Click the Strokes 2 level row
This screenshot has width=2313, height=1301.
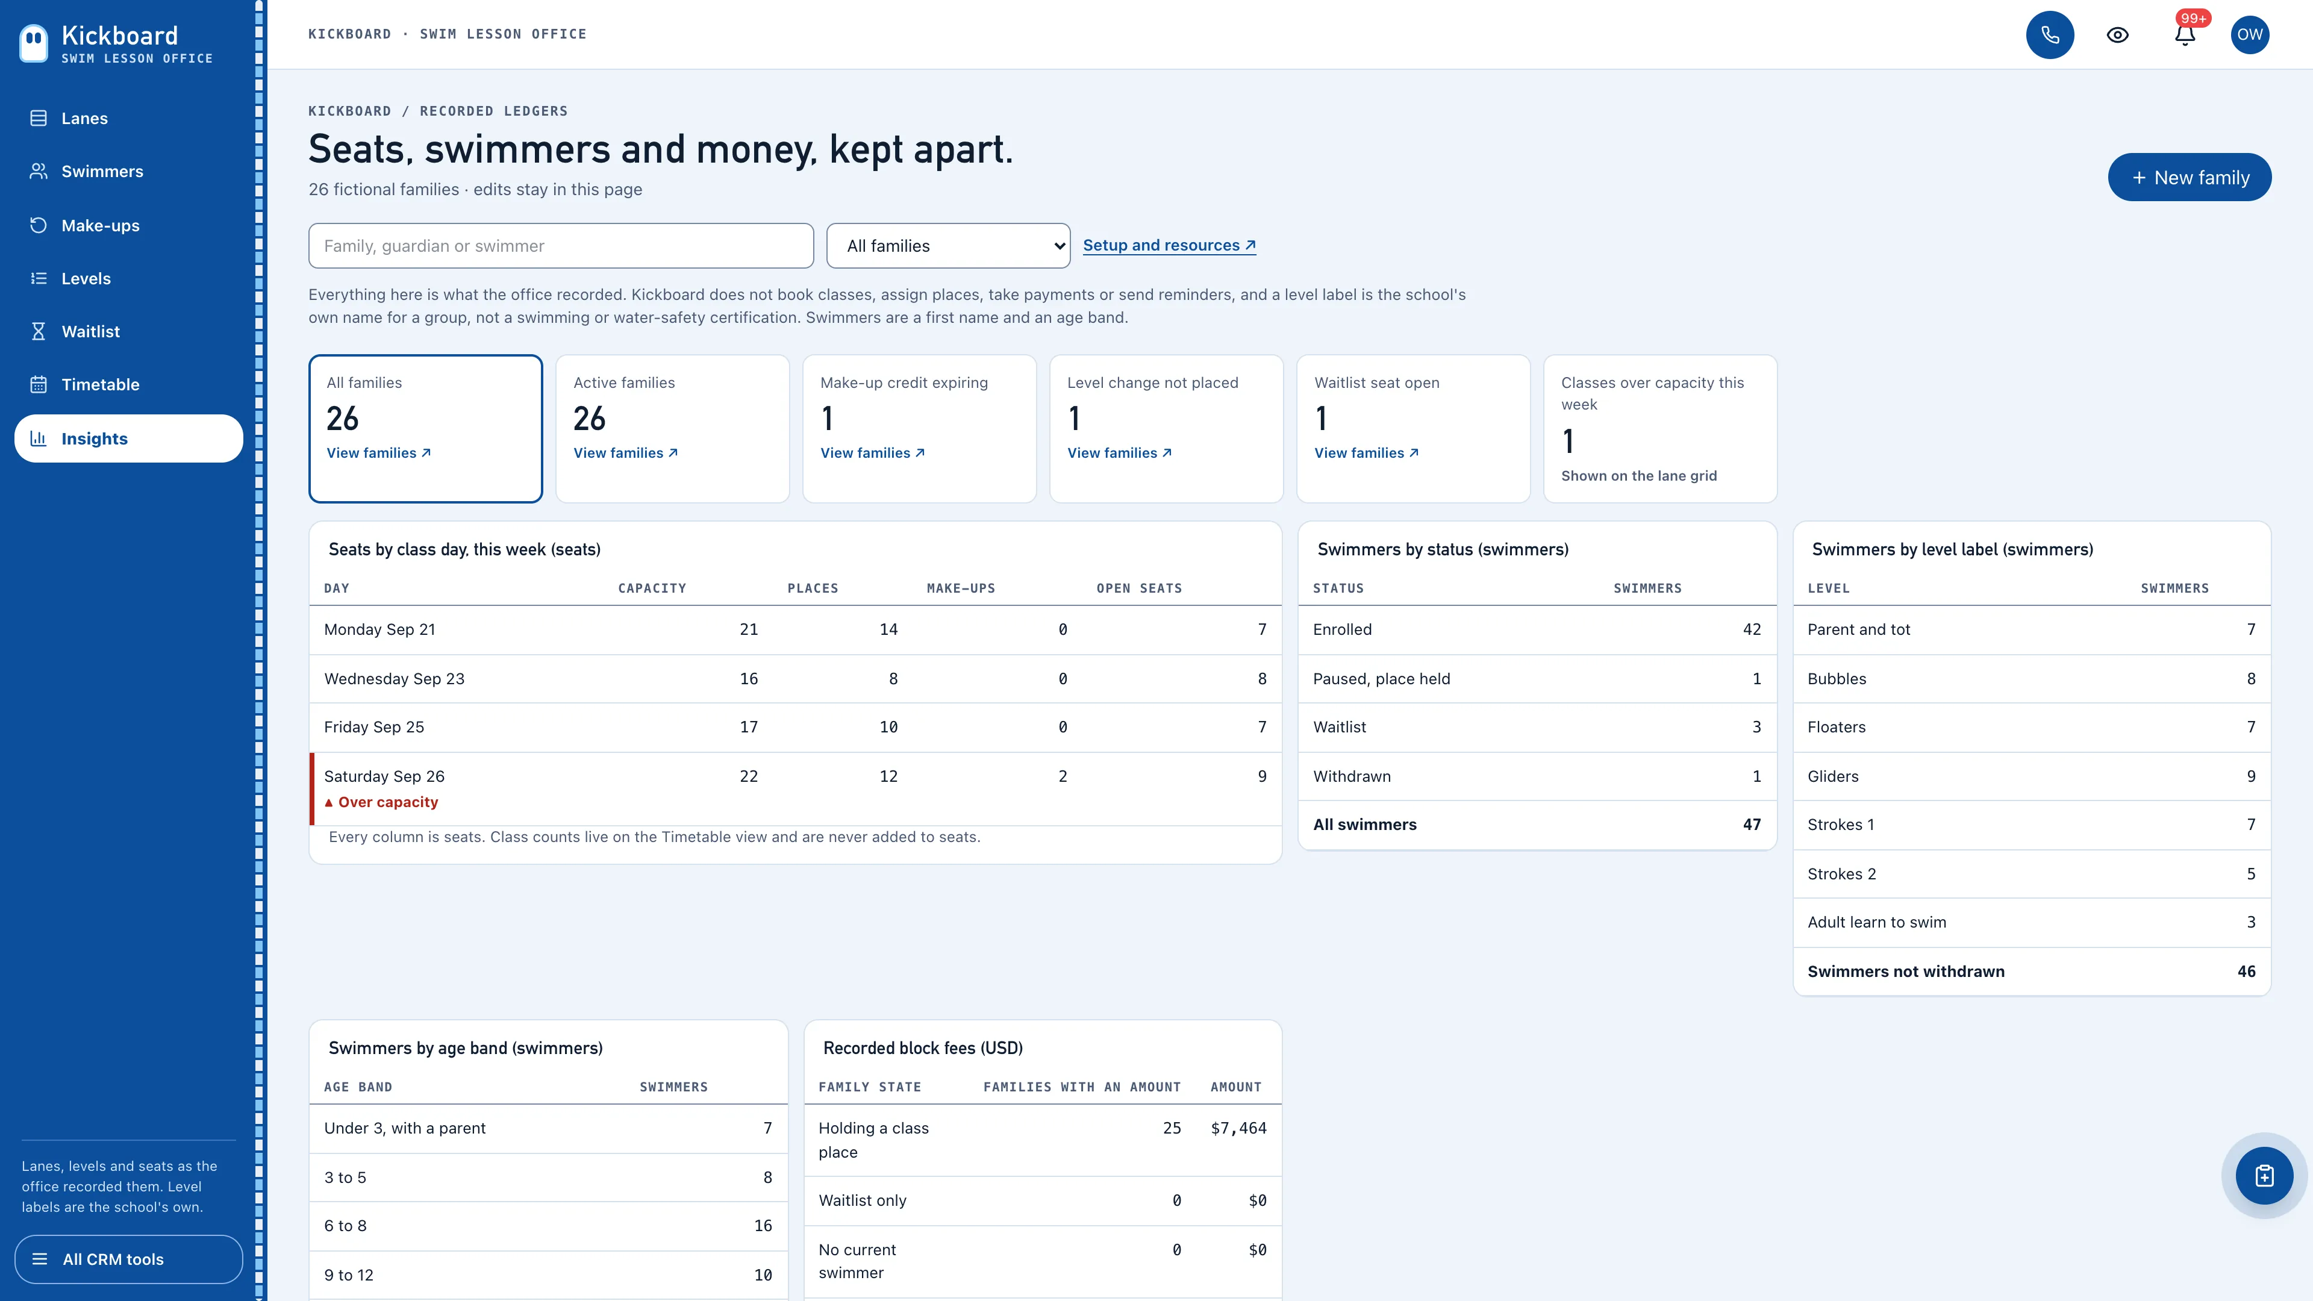click(2031, 873)
